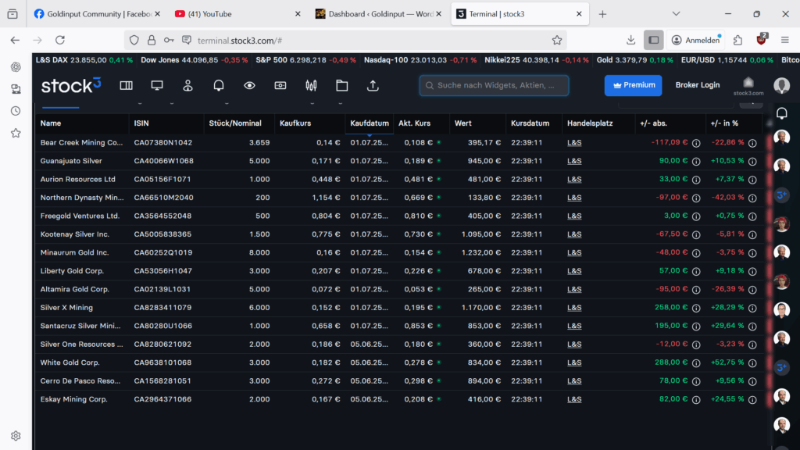This screenshot has height=450, width=800.
Task: Show info for Guanajuato Silver percent change
Action: (752, 162)
